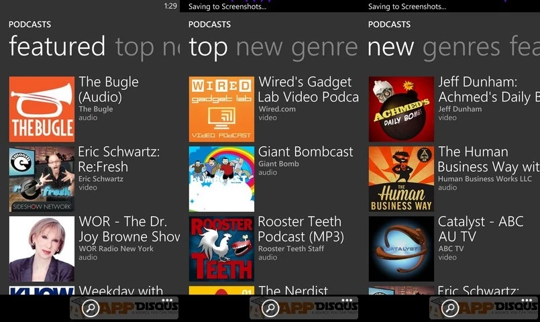
Task: Open the more dots menu on new screen
Action: [x=527, y=301]
